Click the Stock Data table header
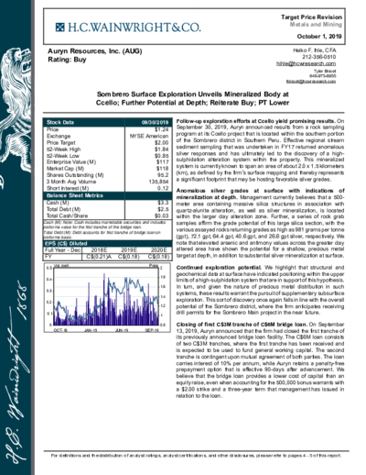 [108, 122]
